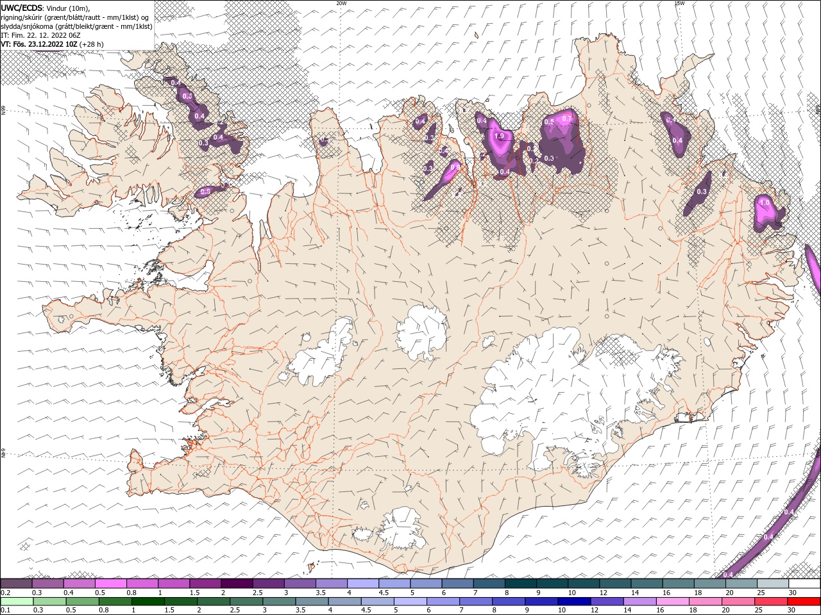The height and width of the screenshot is (615, 821).
Task: Click the "2.5" number under lower legend
Action: click(233, 611)
